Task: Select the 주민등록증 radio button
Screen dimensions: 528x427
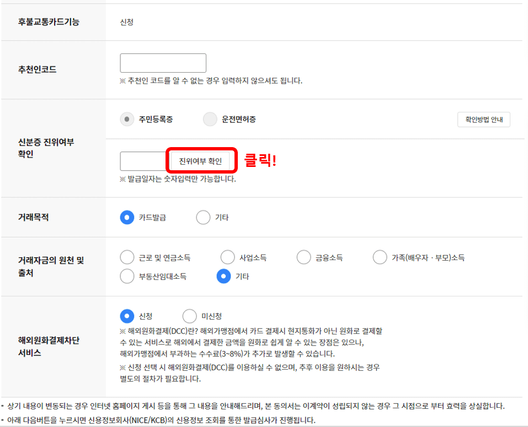Action: [x=126, y=119]
